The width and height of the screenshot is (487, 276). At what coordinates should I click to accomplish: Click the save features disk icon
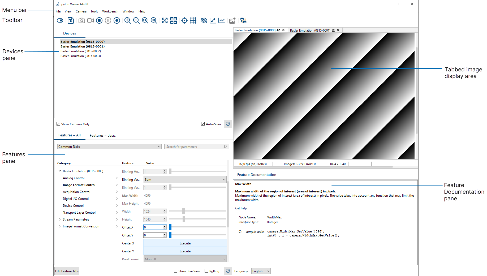point(71,20)
